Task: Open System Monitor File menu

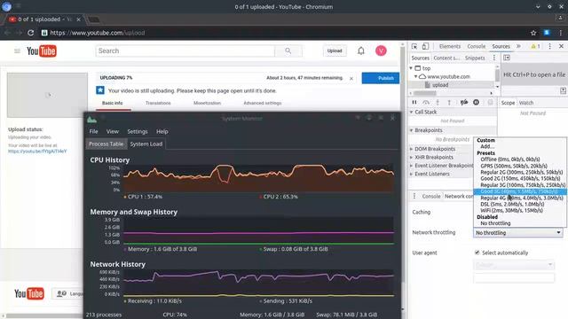Action: tap(93, 132)
